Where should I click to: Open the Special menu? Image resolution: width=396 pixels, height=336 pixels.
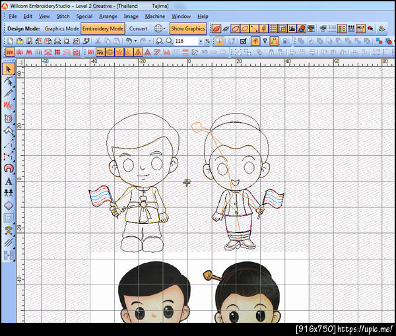(x=84, y=17)
